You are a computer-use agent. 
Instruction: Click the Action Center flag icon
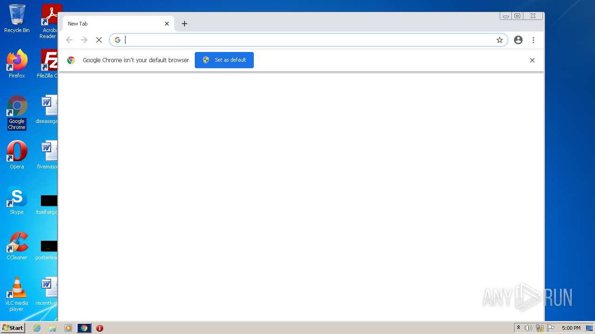(551, 328)
